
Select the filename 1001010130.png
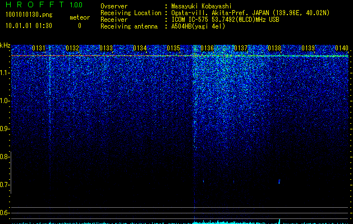click(x=29, y=15)
